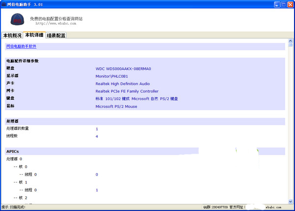Click the 网卡 label
The height and width of the screenshot is (211, 295).
pos(10,90)
